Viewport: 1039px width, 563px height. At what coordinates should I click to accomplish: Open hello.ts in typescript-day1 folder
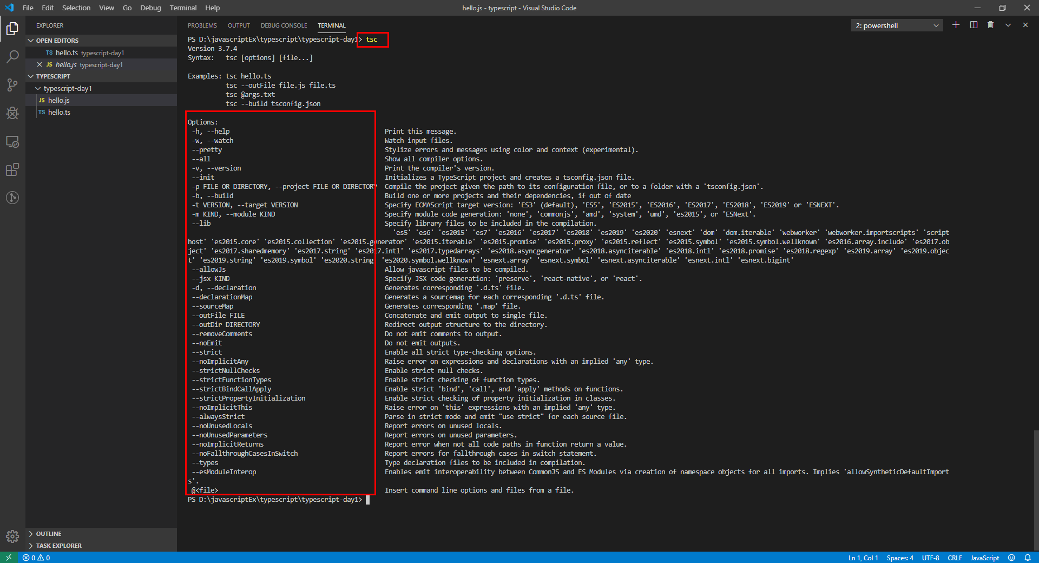pos(101,112)
